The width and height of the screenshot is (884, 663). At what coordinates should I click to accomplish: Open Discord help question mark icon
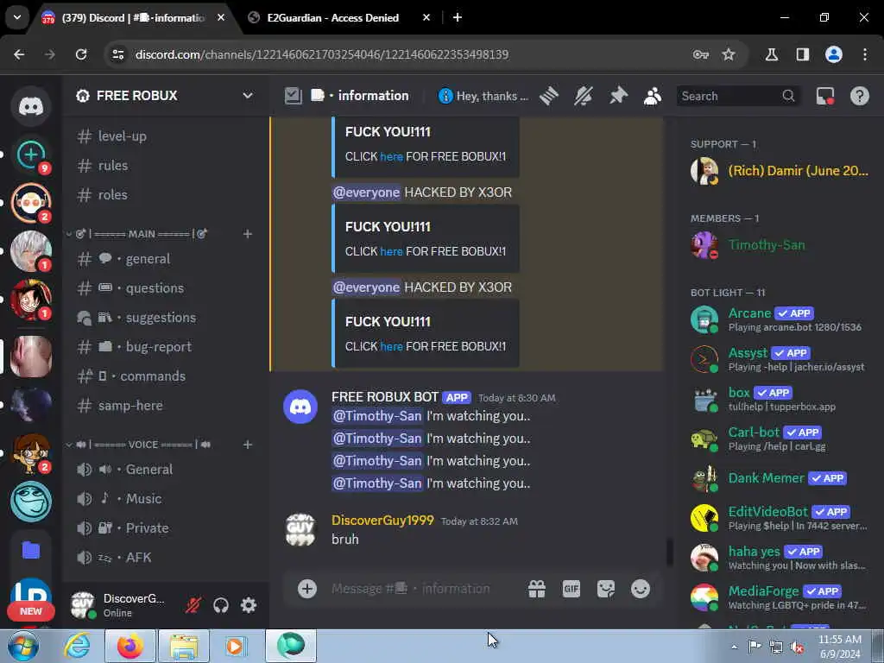tap(859, 96)
